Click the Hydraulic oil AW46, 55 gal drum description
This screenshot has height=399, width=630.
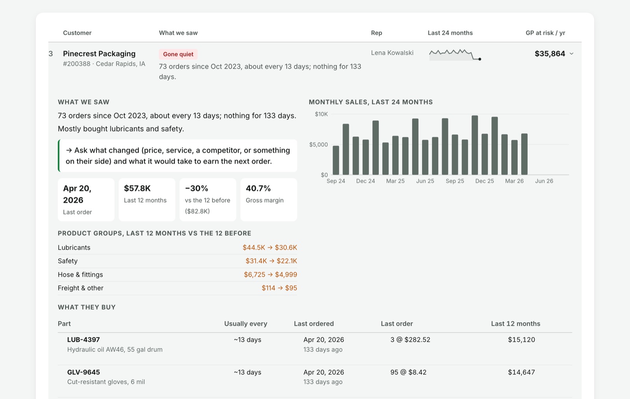115,349
